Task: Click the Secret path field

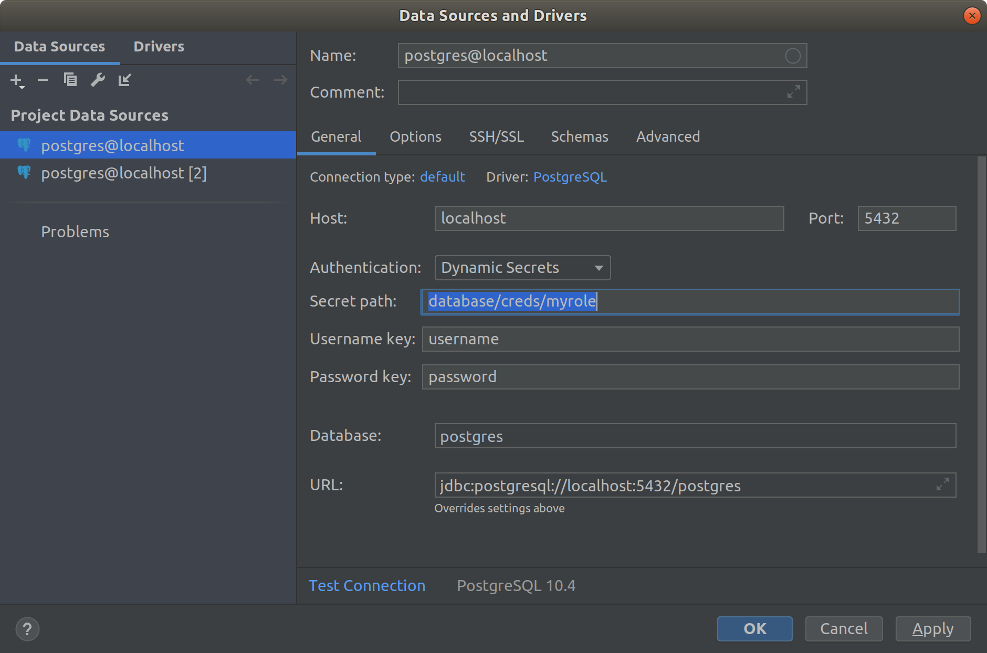Action: 690,301
